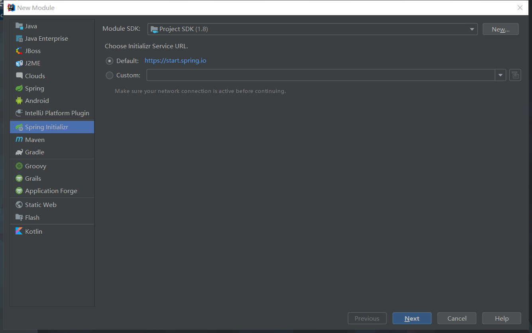The width and height of the screenshot is (532, 333).
Task: Choose Java module type
Action: point(52,26)
